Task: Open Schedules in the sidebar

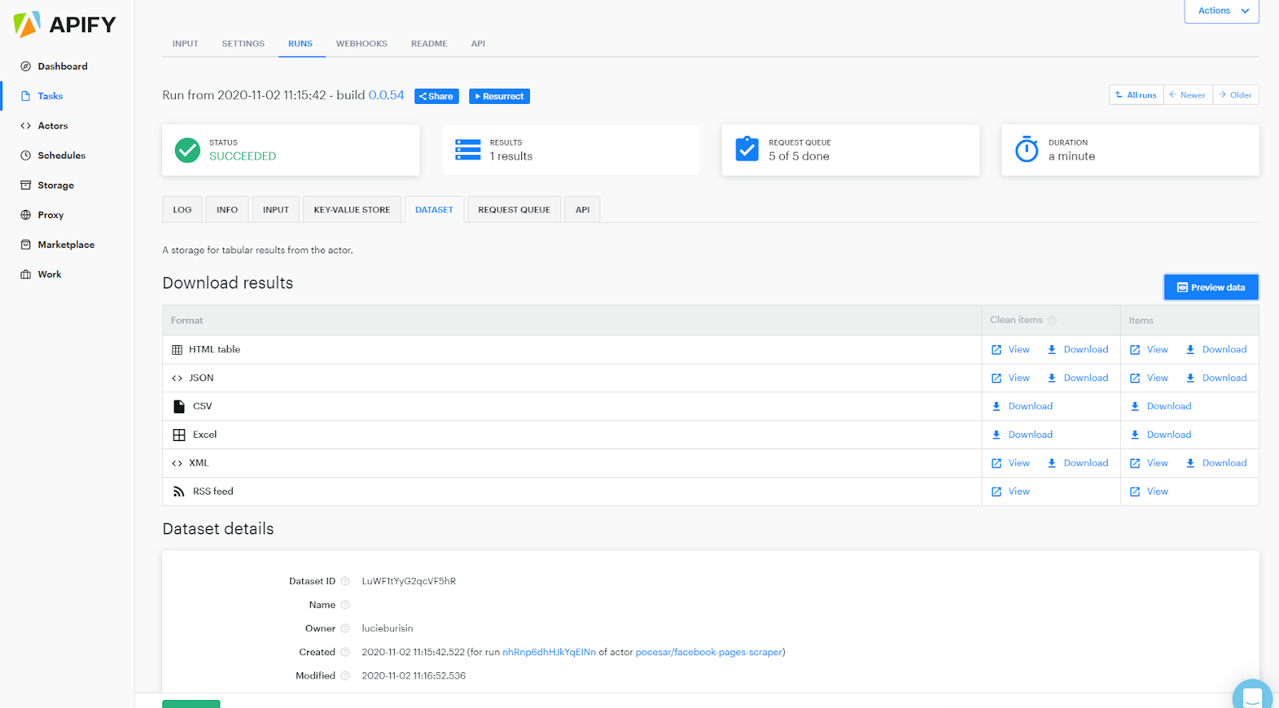Action: 62,155
